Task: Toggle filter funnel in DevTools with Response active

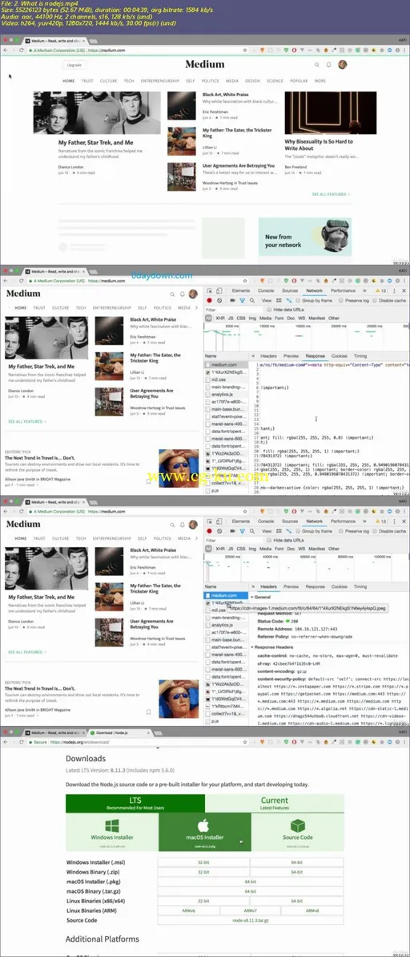Action: tap(242, 300)
